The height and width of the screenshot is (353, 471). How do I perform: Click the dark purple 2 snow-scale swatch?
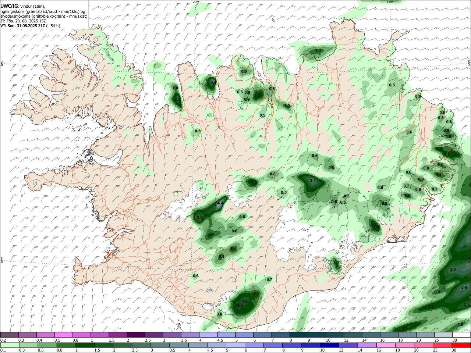(136, 335)
